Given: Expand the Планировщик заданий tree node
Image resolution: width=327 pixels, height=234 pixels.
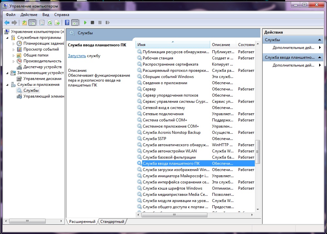Looking at the screenshot, I should pyautogui.click(x=13, y=44).
